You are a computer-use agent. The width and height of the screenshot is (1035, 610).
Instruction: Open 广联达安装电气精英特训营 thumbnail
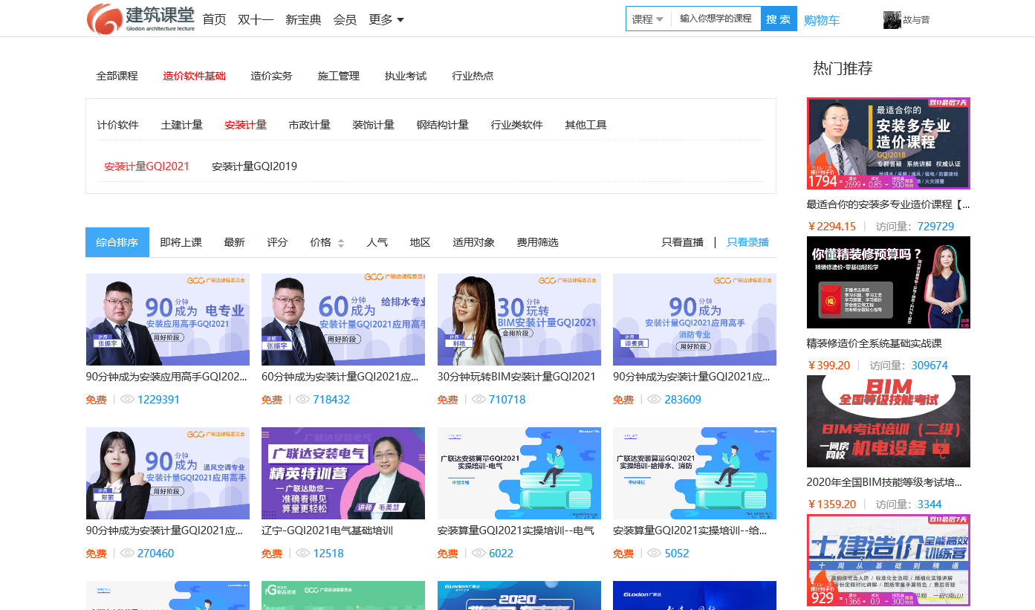point(343,473)
